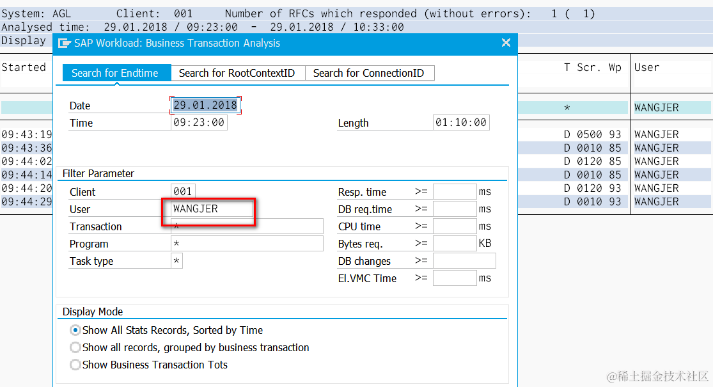
Task: Click the DB req.time threshold field
Action: click(x=455, y=209)
